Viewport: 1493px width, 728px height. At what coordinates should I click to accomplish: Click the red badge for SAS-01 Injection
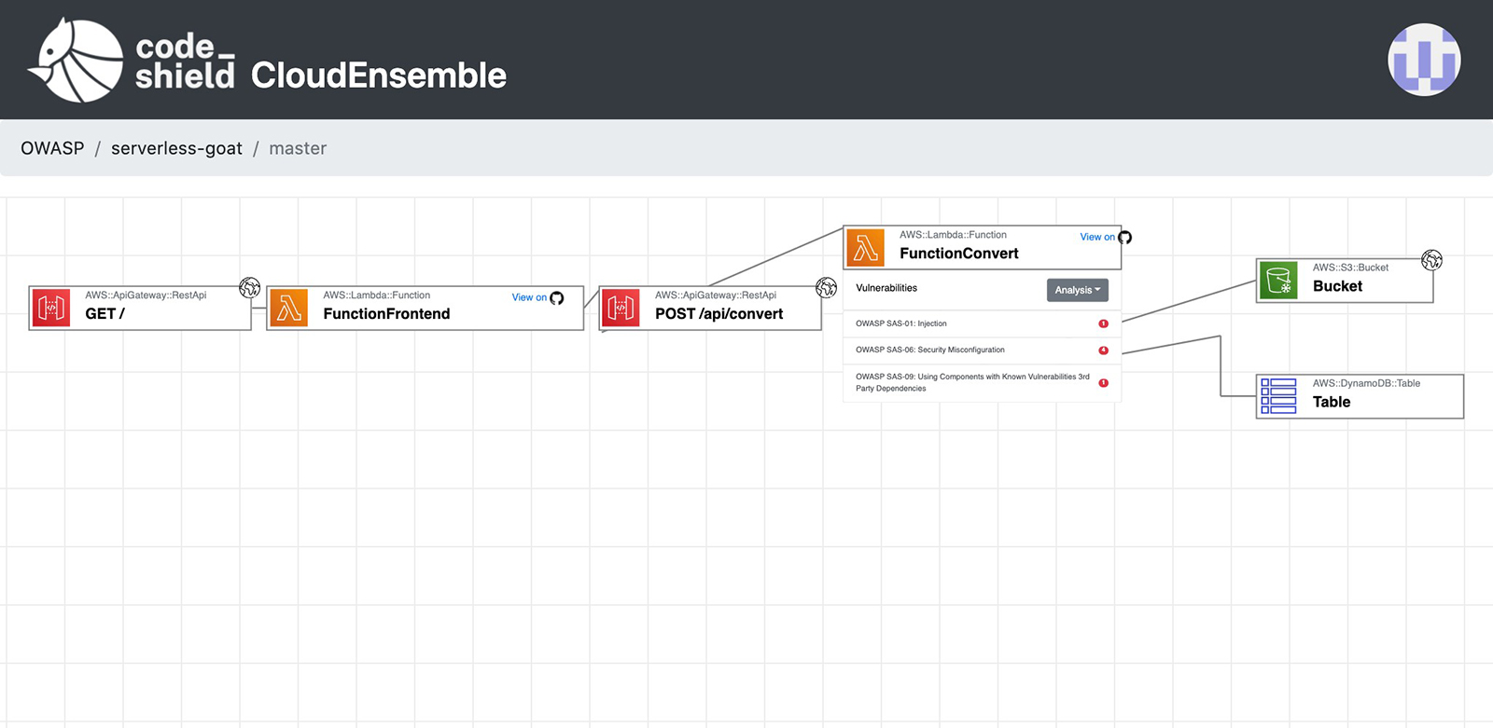tap(1103, 324)
